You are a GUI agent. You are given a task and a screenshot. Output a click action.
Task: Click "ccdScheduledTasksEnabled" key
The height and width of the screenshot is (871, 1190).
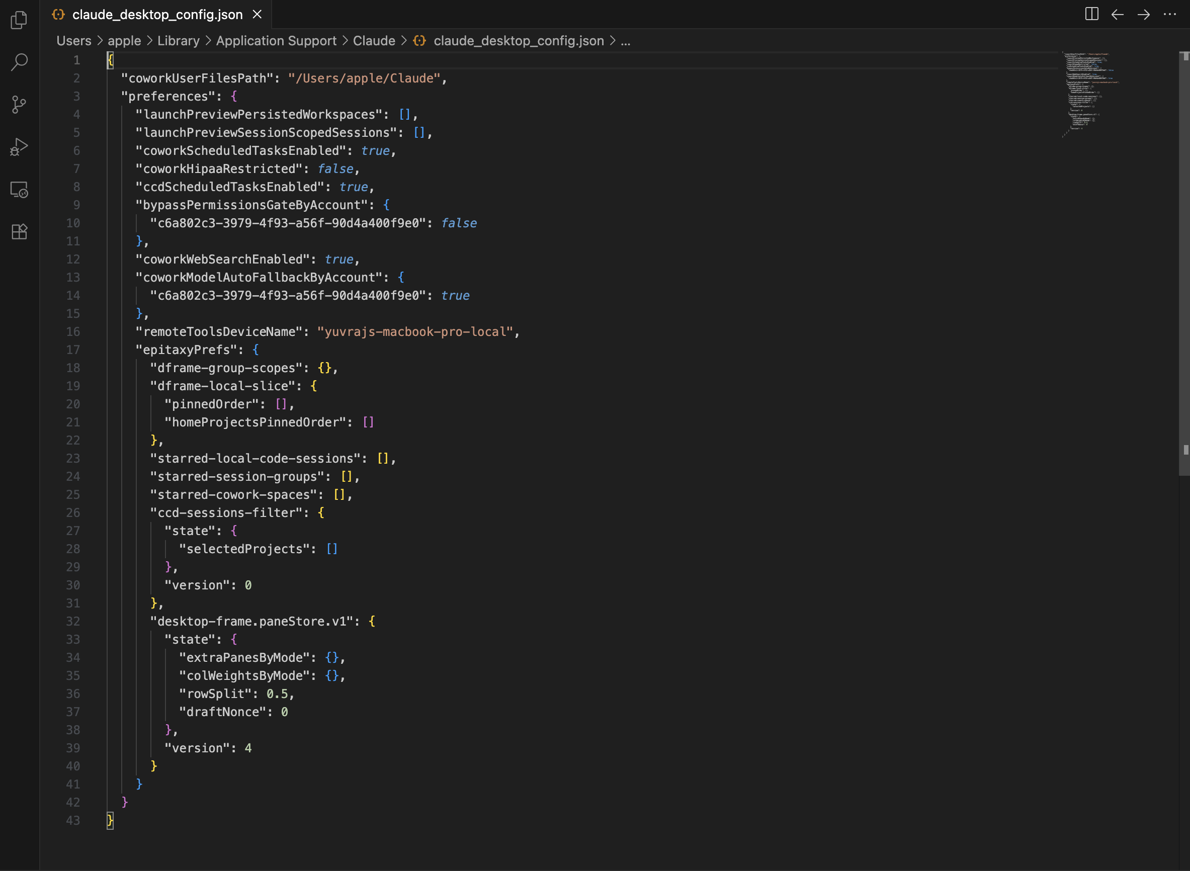(230, 187)
